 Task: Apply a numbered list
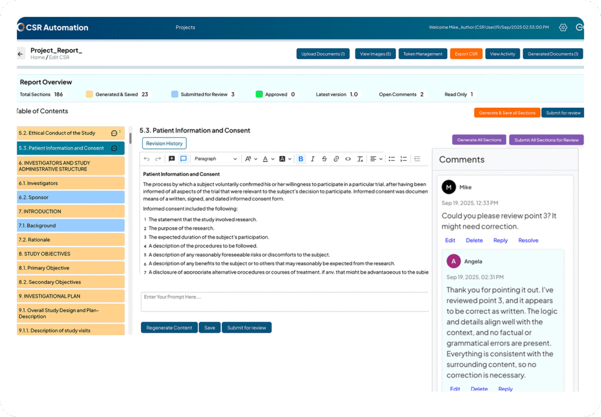(403, 158)
